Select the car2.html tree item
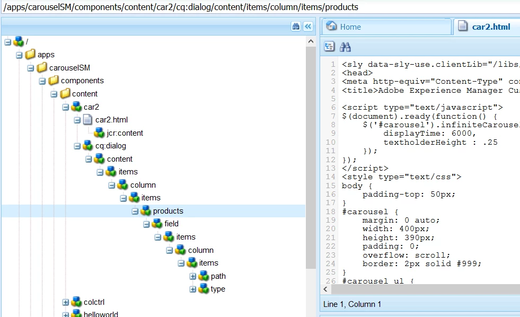 111,120
